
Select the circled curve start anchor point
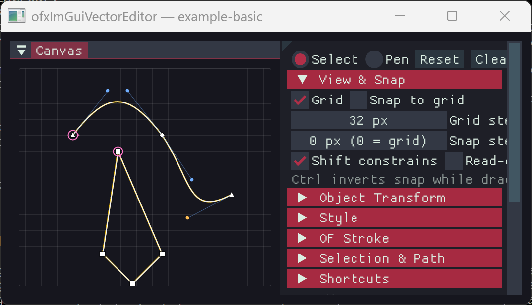point(73,135)
